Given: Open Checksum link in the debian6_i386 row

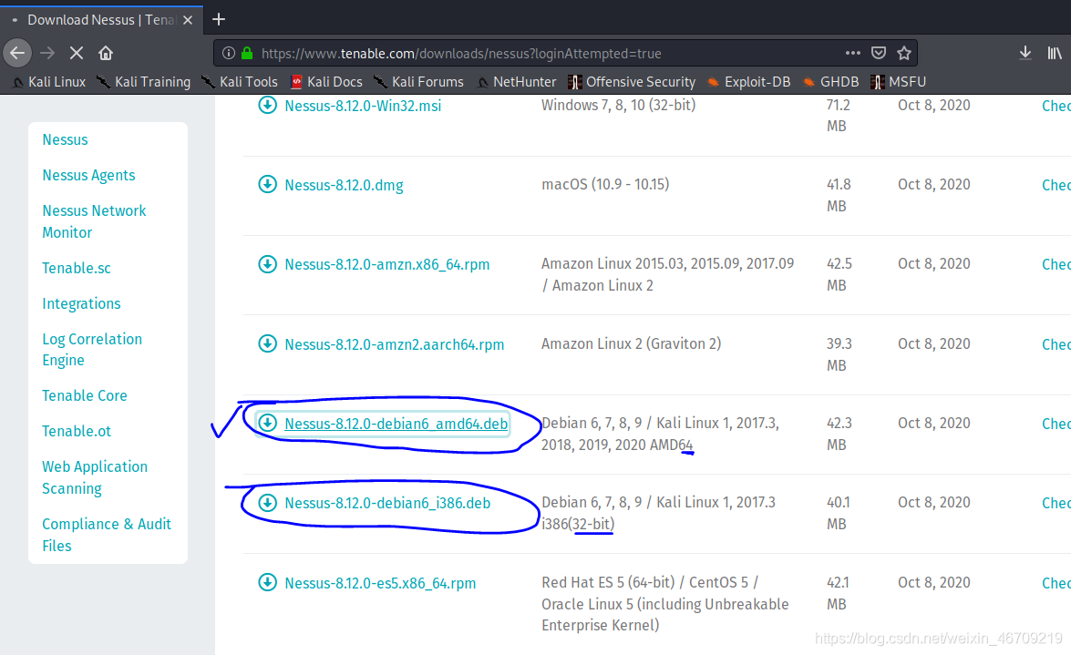Looking at the screenshot, I should coord(1056,504).
